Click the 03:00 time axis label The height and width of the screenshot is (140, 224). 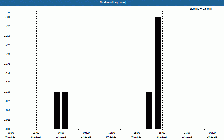point(36,133)
